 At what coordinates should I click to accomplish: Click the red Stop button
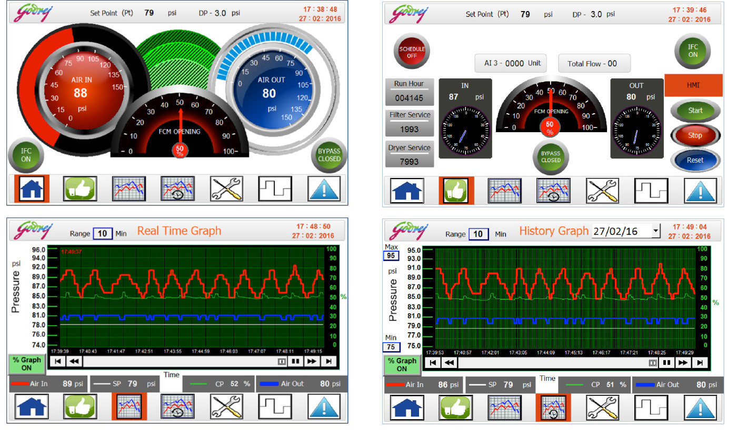click(695, 135)
